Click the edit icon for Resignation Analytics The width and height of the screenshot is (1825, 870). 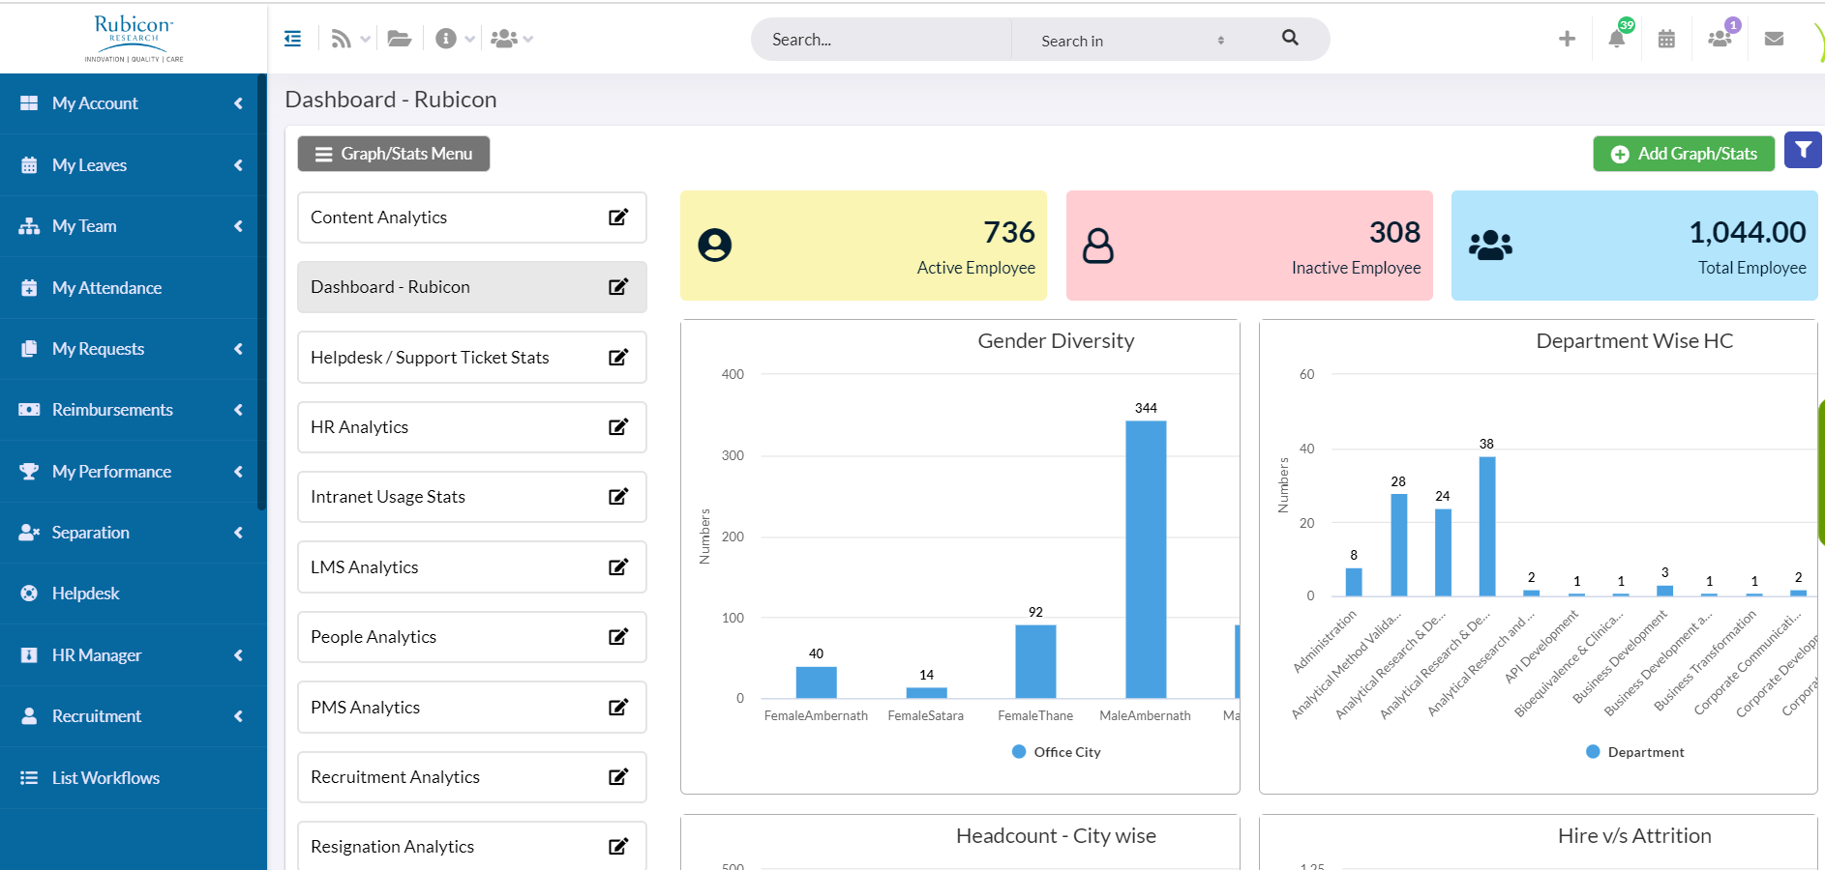click(x=618, y=847)
